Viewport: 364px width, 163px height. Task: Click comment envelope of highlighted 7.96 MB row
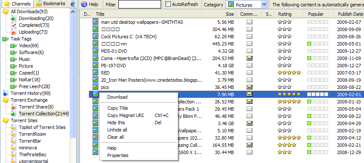tap(250, 94)
